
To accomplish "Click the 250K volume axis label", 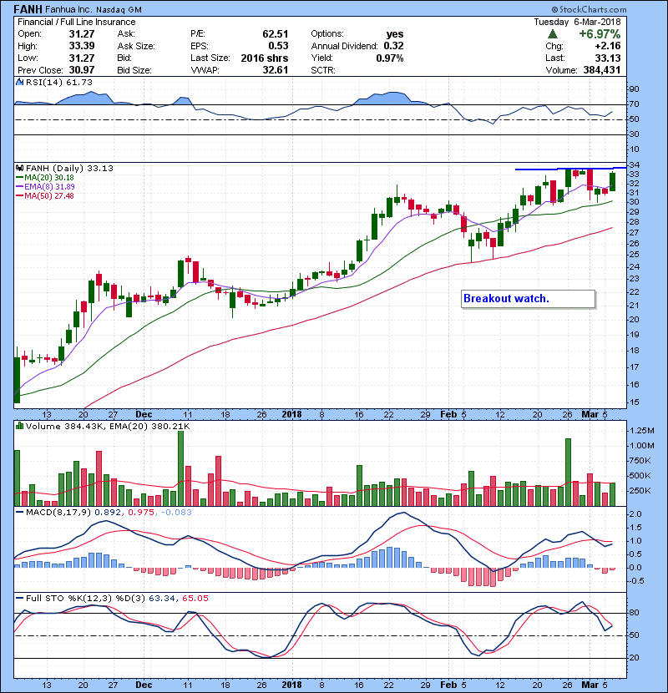I will [x=640, y=491].
